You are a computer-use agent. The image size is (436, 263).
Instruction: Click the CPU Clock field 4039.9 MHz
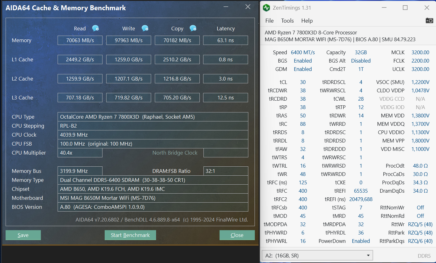[153, 135]
